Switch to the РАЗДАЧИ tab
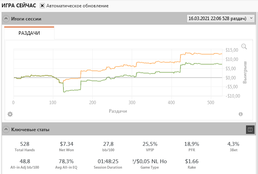Screen dimensions: 258x174 pyautogui.click(x=29, y=33)
